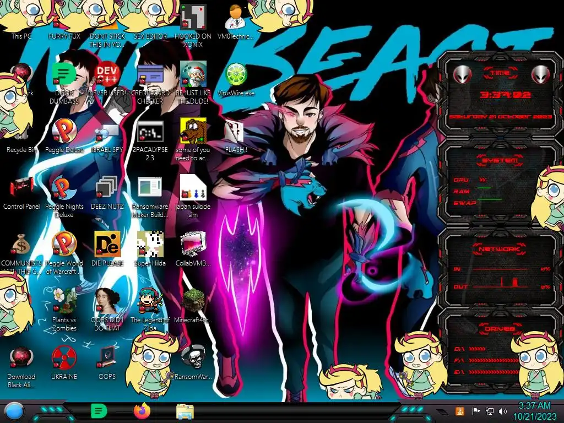Viewport: 564px width, 423px height.
Task: Open green chat app in taskbar
Action: pyautogui.click(x=99, y=411)
